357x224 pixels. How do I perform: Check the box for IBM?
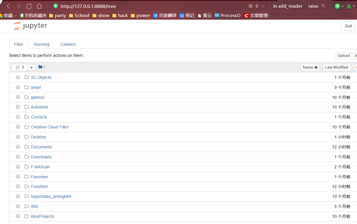[x=18, y=206]
